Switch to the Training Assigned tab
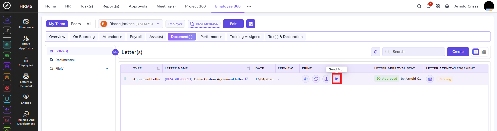497x131 pixels. pyautogui.click(x=245, y=37)
